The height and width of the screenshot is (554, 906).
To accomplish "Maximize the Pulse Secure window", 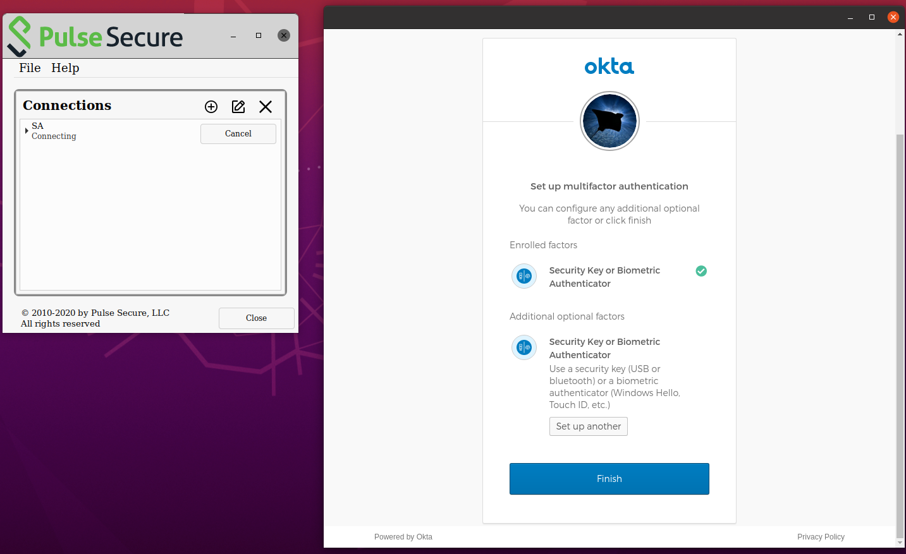I will coord(259,35).
